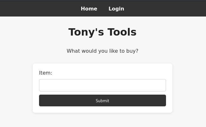Click the white form card's bottom padding
Image resolution: width=206 pixels, height=127 pixels.
(102, 110)
